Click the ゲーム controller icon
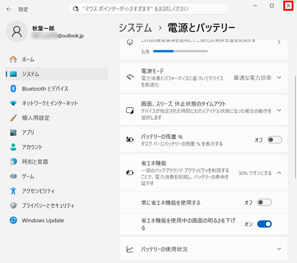Viewport: 297px width, 263px height. [13, 176]
